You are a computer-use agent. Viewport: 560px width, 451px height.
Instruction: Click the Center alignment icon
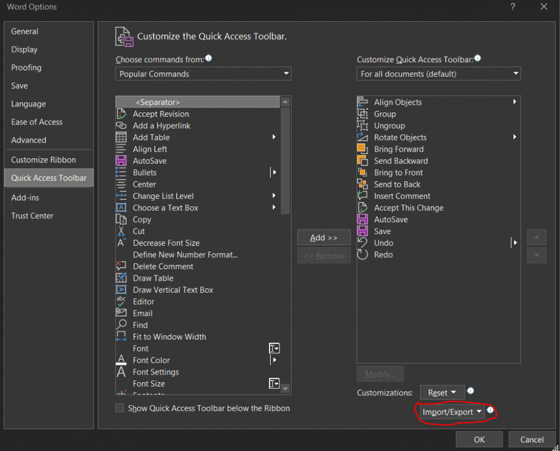coord(121,185)
